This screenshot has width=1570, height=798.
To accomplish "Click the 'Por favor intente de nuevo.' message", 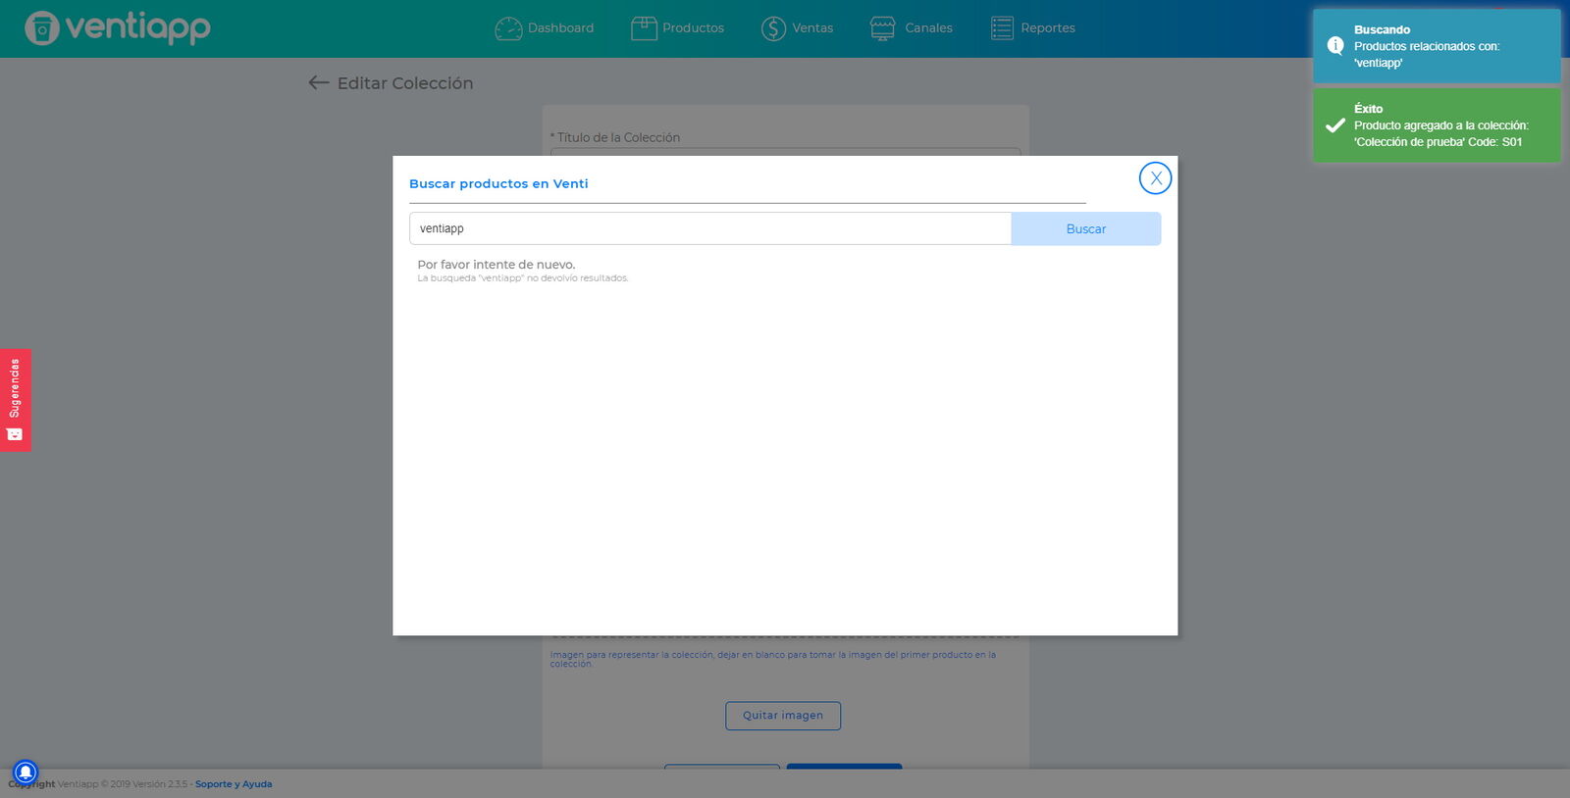I will 497,265.
